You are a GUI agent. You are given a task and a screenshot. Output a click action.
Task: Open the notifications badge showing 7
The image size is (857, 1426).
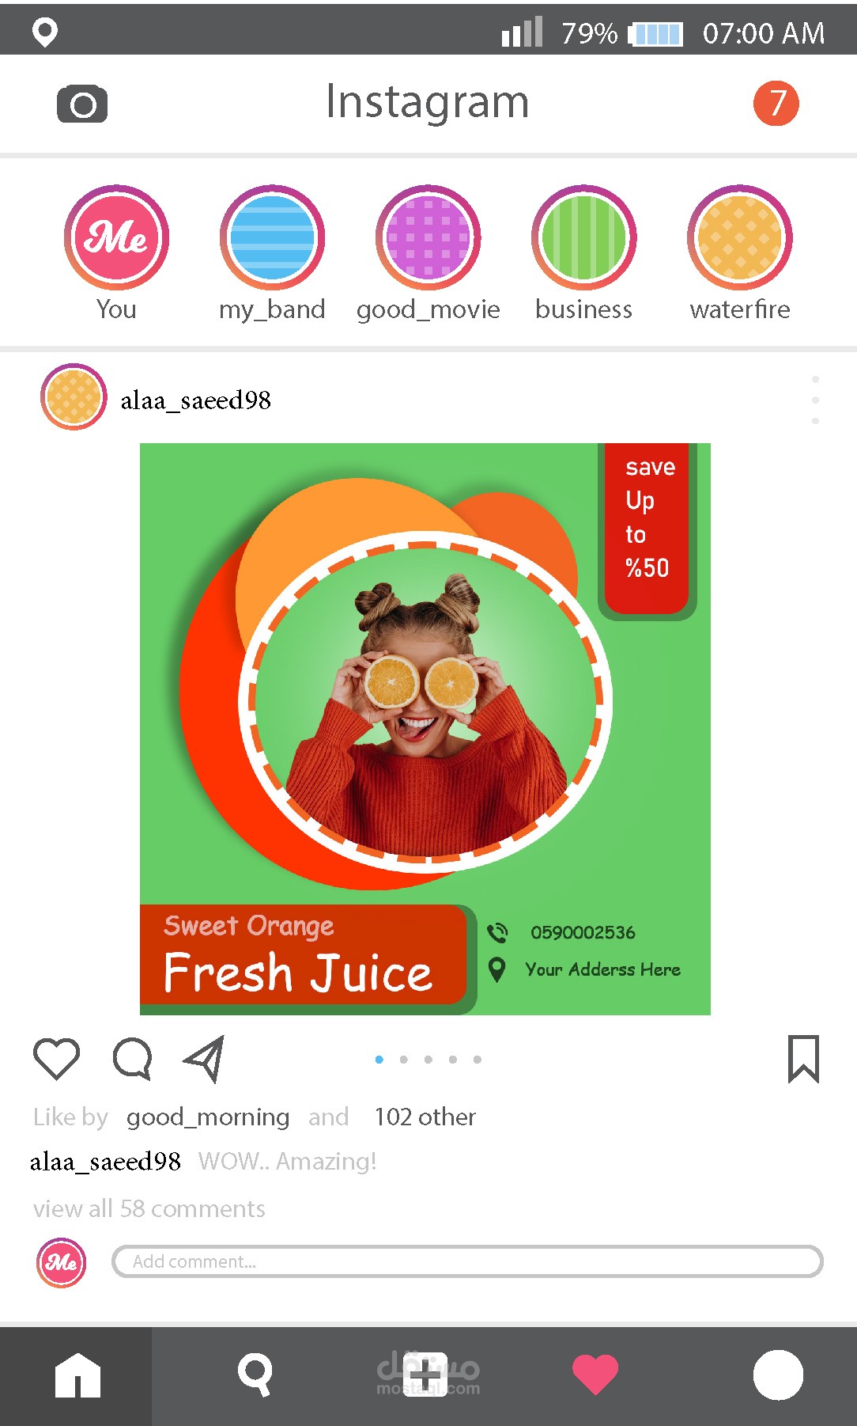click(776, 103)
